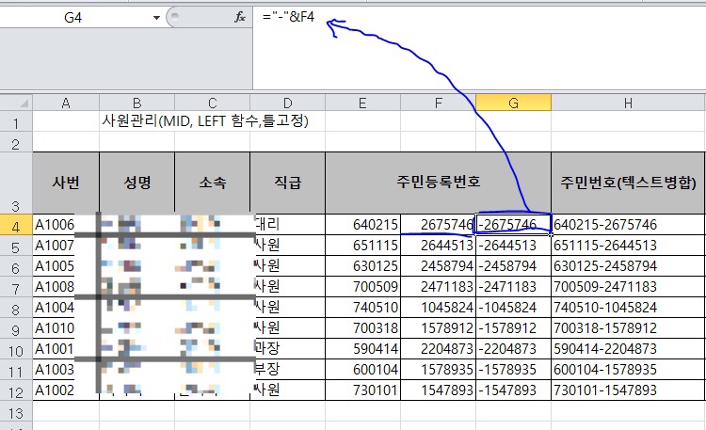Select cell containing 640215-2675746
The height and width of the screenshot is (430, 706).
point(628,225)
